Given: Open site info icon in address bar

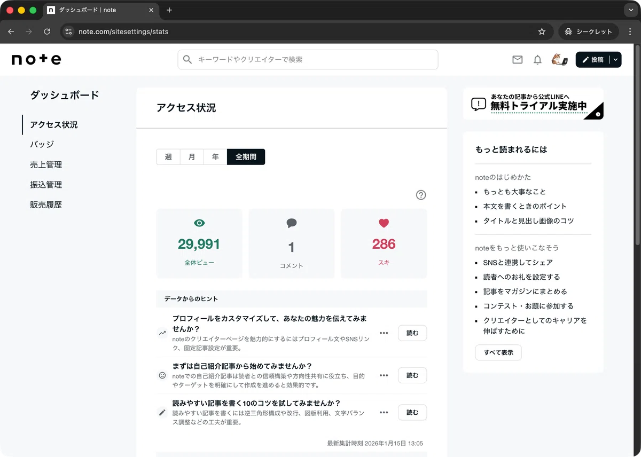Looking at the screenshot, I should point(68,31).
